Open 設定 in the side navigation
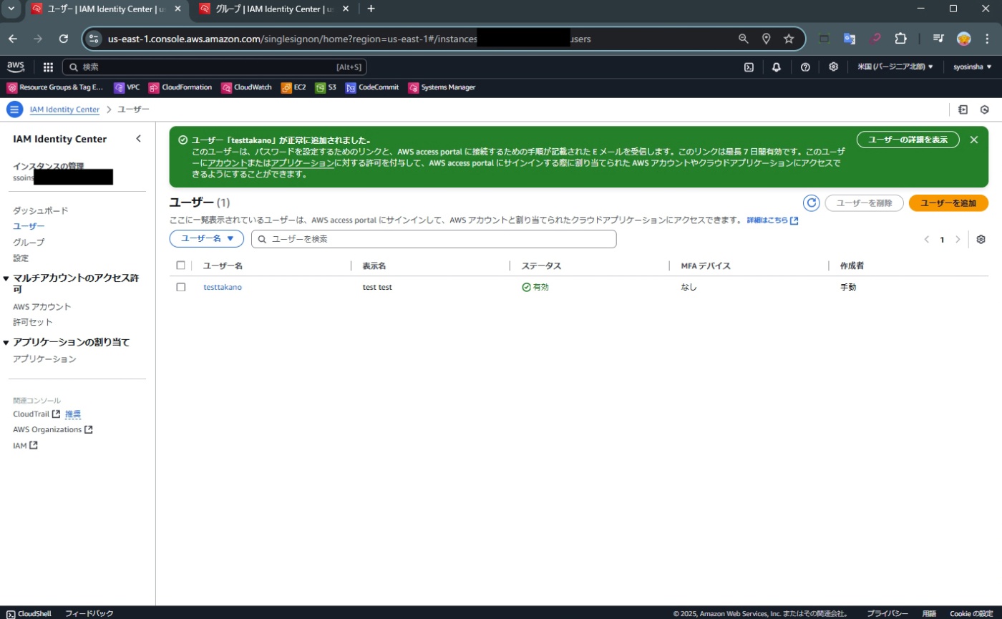 click(21, 258)
